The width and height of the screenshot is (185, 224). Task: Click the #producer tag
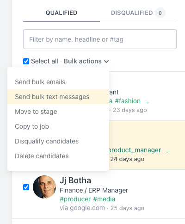[75, 199]
